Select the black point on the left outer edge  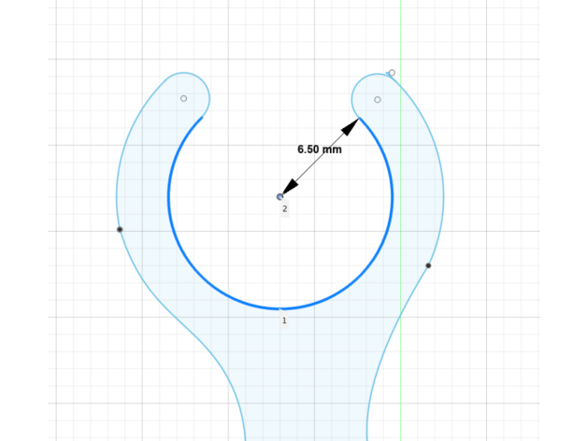120,229
